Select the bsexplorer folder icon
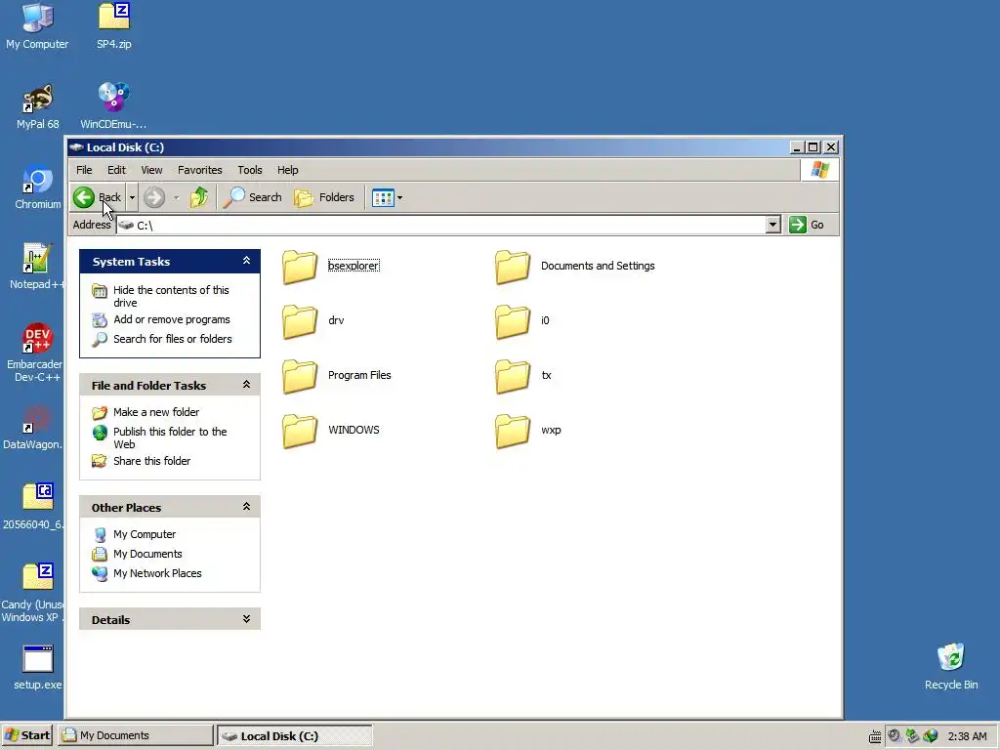The image size is (1000, 750). [300, 266]
